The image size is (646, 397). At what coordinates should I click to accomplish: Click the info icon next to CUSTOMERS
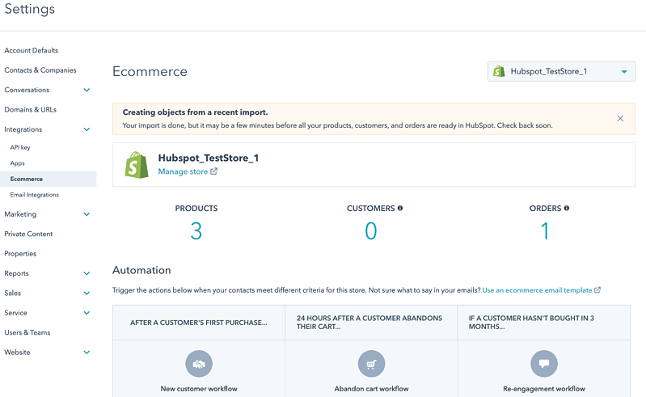pyautogui.click(x=400, y=209)
